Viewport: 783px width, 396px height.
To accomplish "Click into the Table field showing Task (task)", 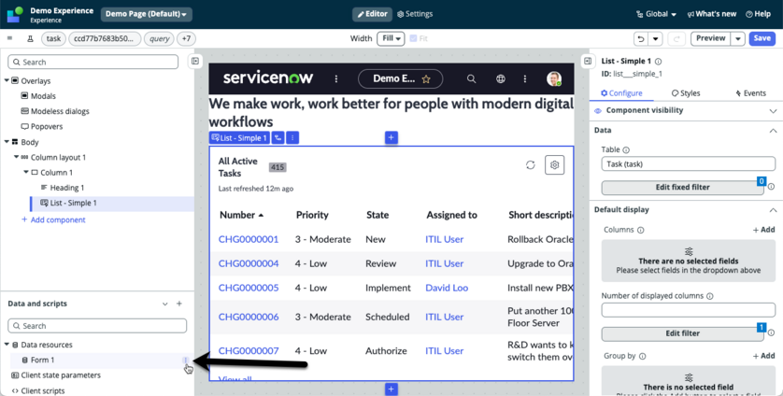I will pos(688,163).
